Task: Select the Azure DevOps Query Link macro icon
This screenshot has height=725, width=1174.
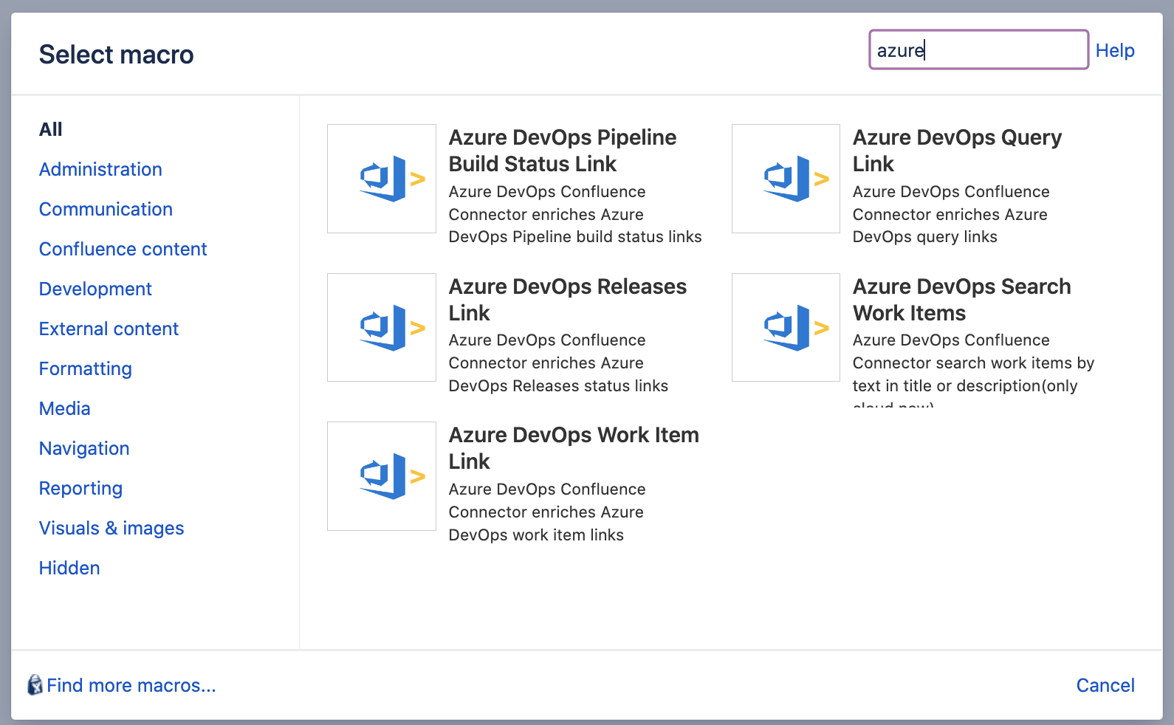Action: click(x=786, y=179)
